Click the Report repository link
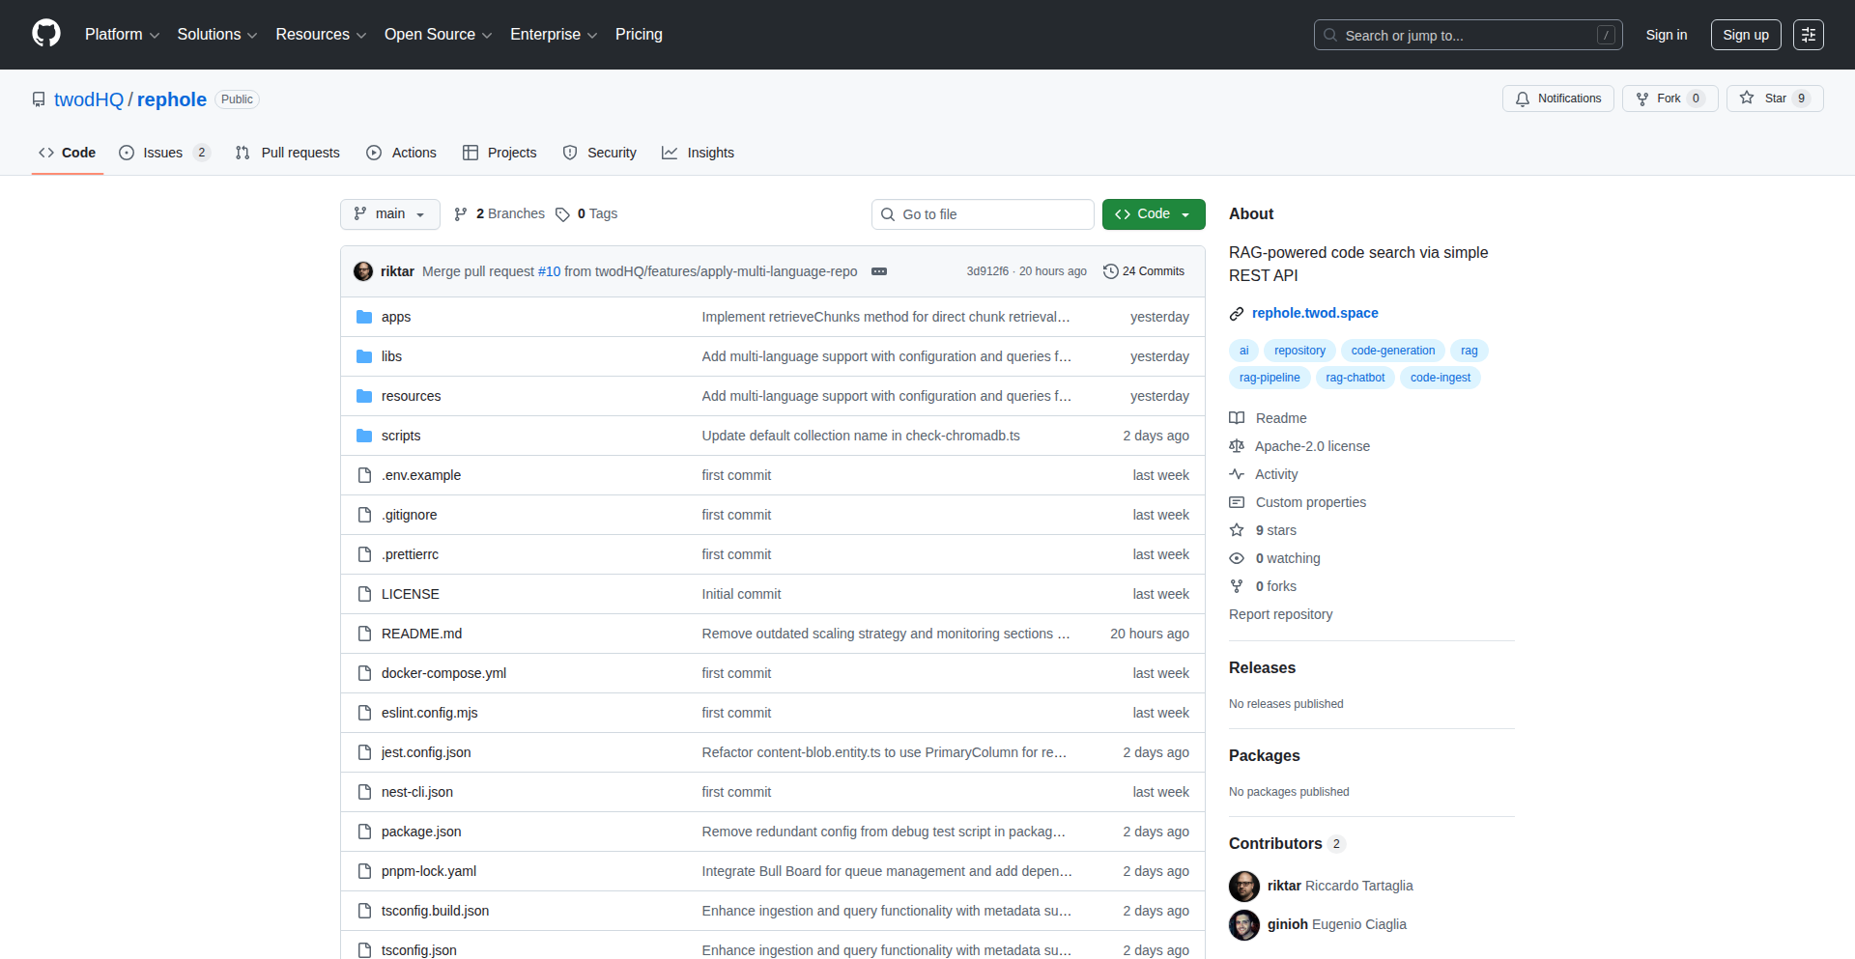The image size is (1855, 959). (1280, 614)
